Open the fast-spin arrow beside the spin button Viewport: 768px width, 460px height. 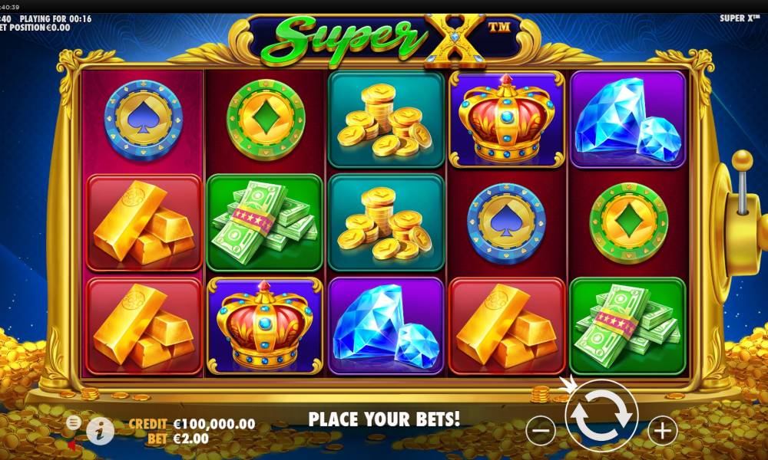[x=568, y=385]
